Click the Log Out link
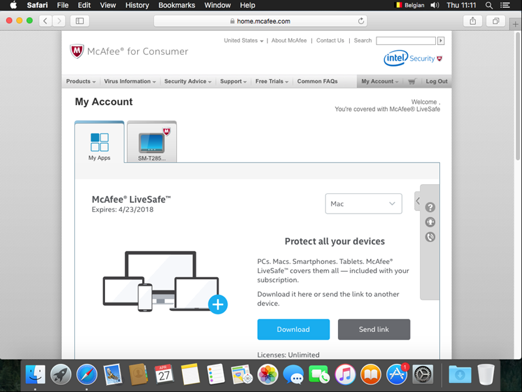 click(x=437, y=81)
